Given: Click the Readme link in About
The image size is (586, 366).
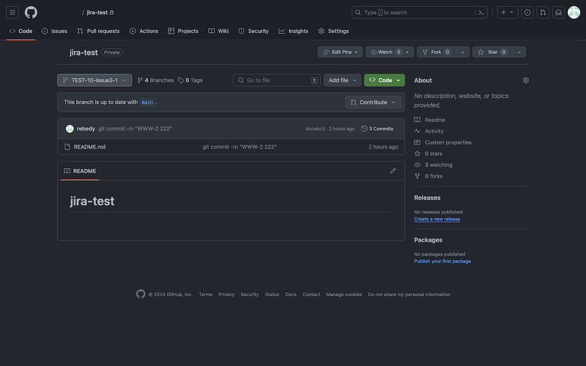Looking at the screenshot, I should (x=430, y=120).
